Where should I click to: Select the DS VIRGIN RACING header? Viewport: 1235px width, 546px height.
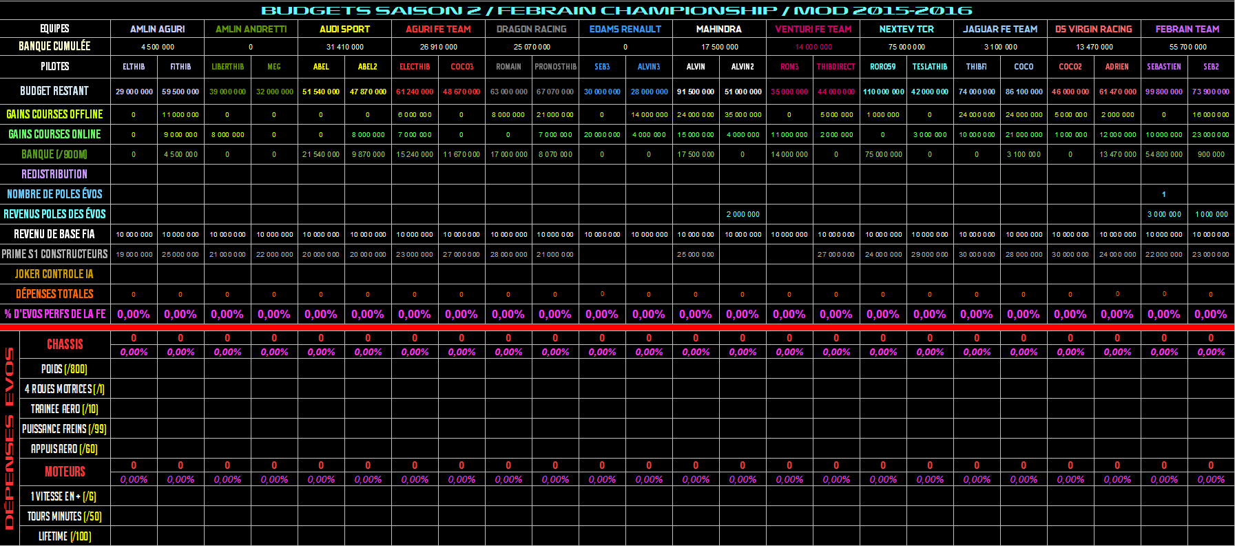[x=1093, y=29]
